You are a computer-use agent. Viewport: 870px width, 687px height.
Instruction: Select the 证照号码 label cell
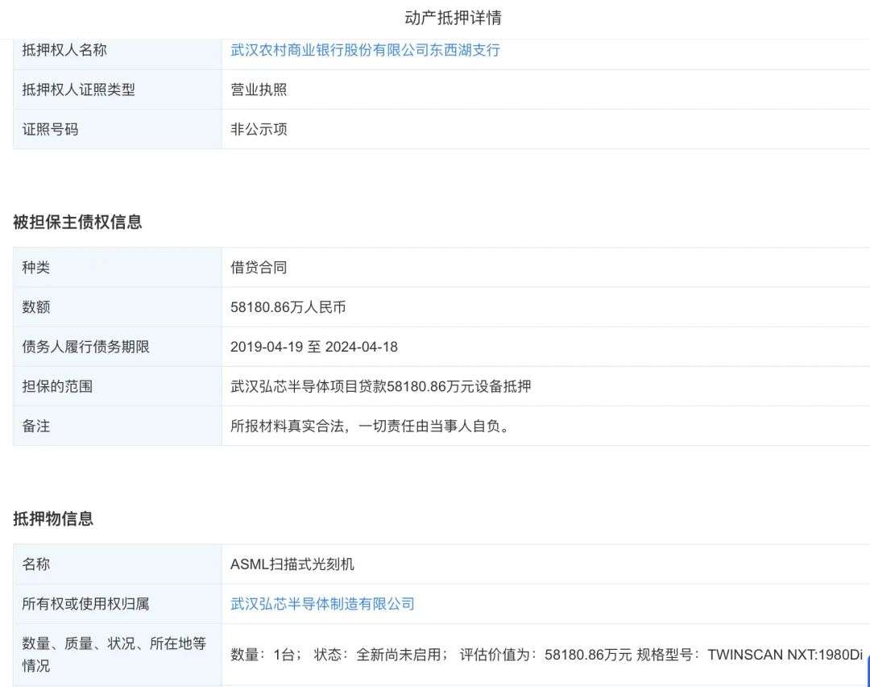click(117, 129)
